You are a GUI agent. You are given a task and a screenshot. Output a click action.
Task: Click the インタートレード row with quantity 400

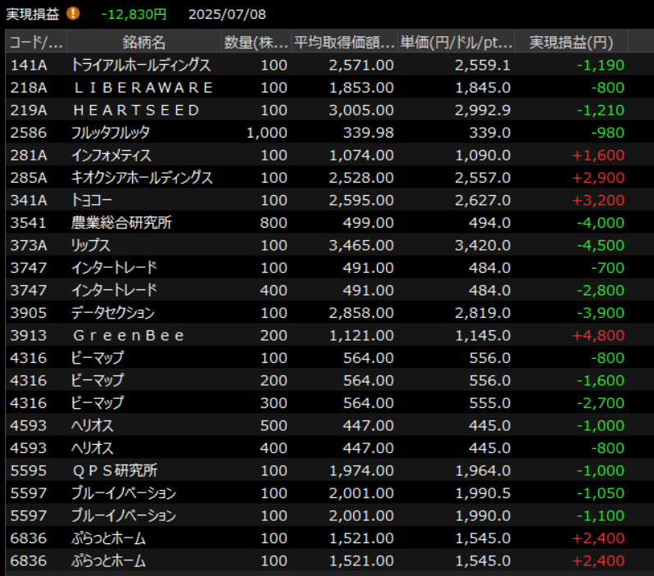pyautogui.click(x=329, y=290)
